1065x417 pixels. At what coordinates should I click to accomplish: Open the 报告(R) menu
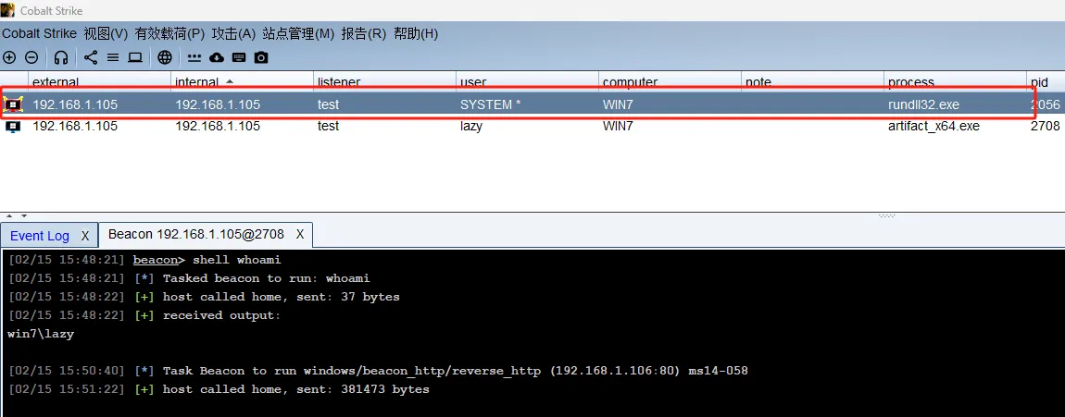(363, 33)
